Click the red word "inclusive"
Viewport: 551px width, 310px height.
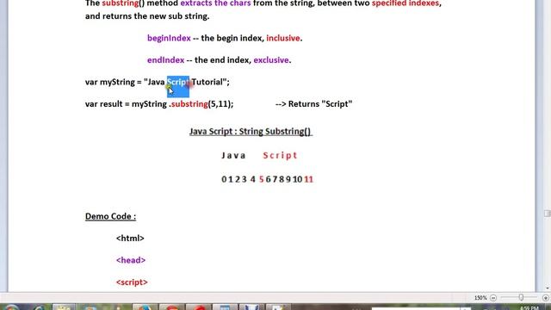(283, 38)
